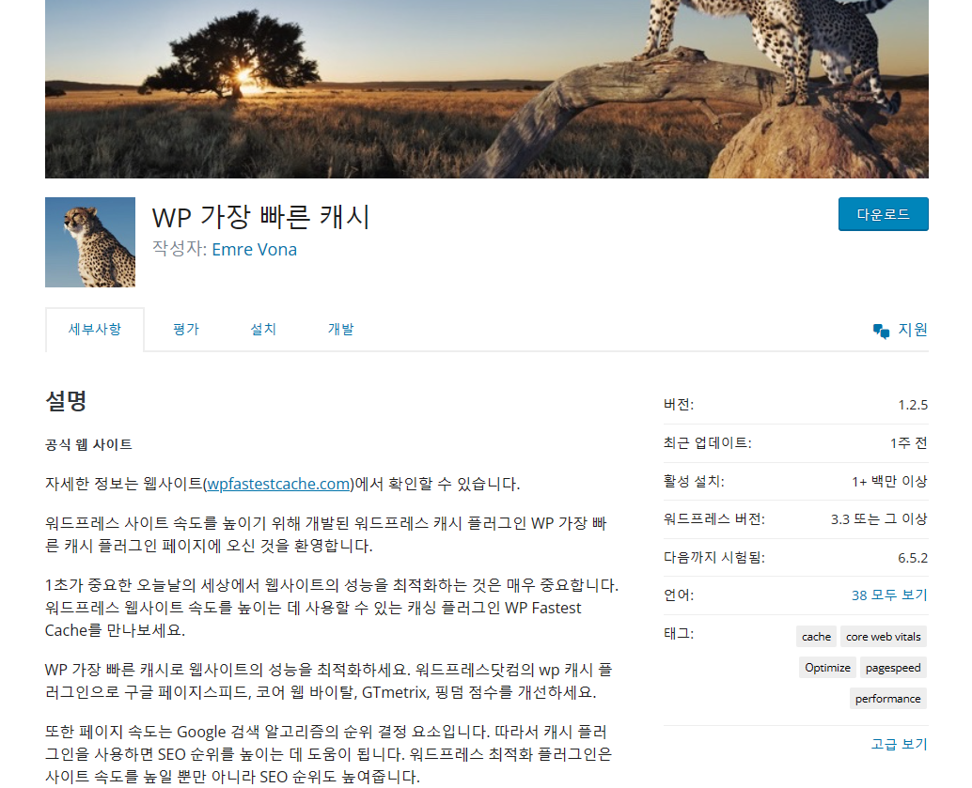Open the wpfastestcache.com link
The image size is (972, 788).
coord(278,484)
